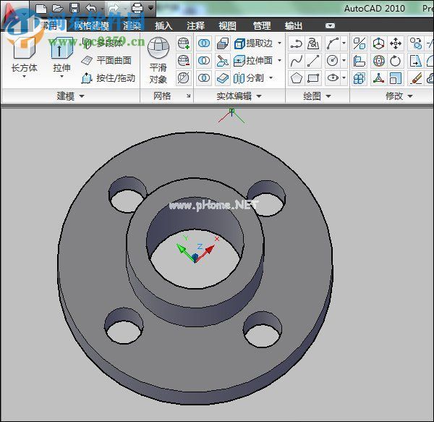Open the 视图 ribbon tab

pos(227,25)
